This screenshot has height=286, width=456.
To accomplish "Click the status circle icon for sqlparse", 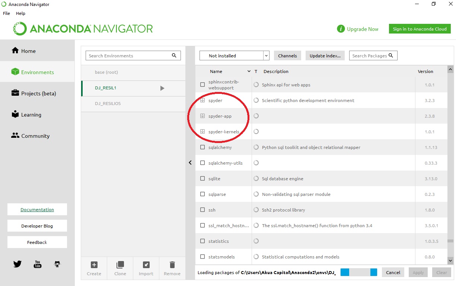I will (x=256, y=194).
